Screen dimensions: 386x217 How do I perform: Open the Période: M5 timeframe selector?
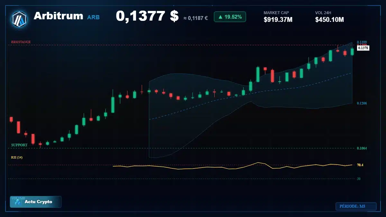[x=356, y=206]
